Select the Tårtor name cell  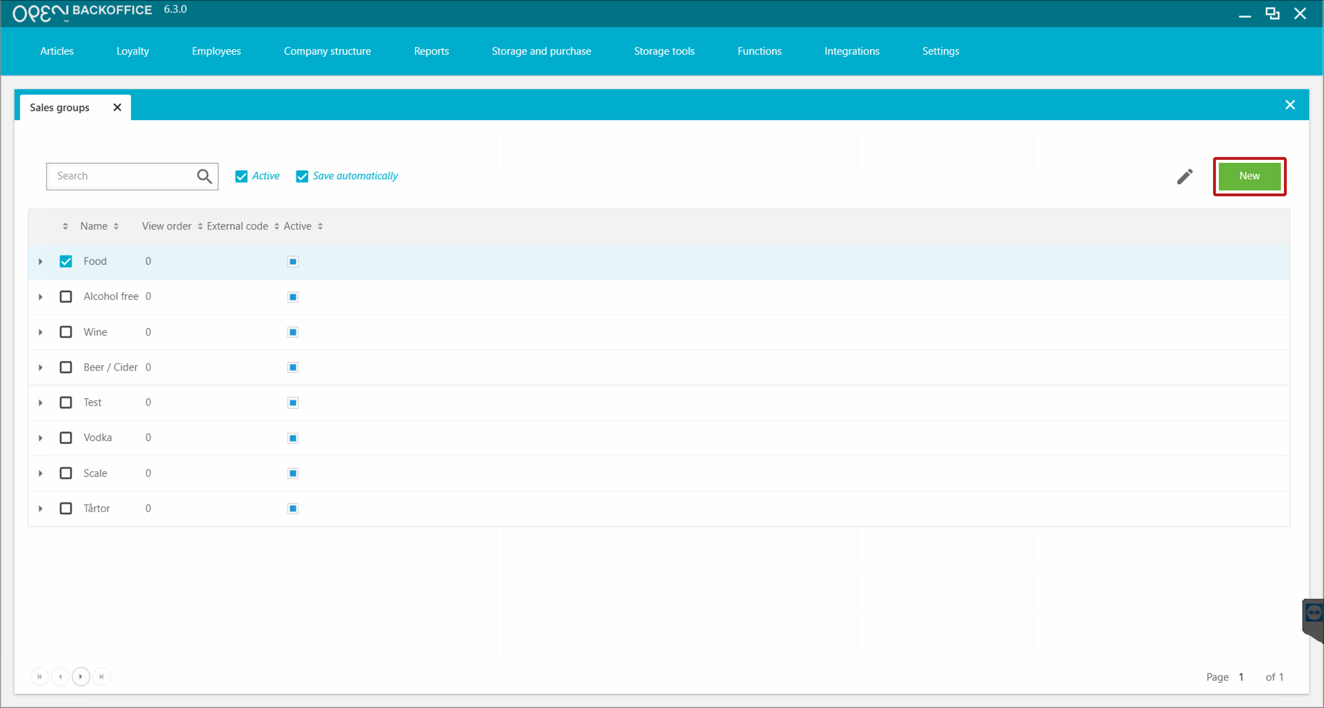click(97, 508)
